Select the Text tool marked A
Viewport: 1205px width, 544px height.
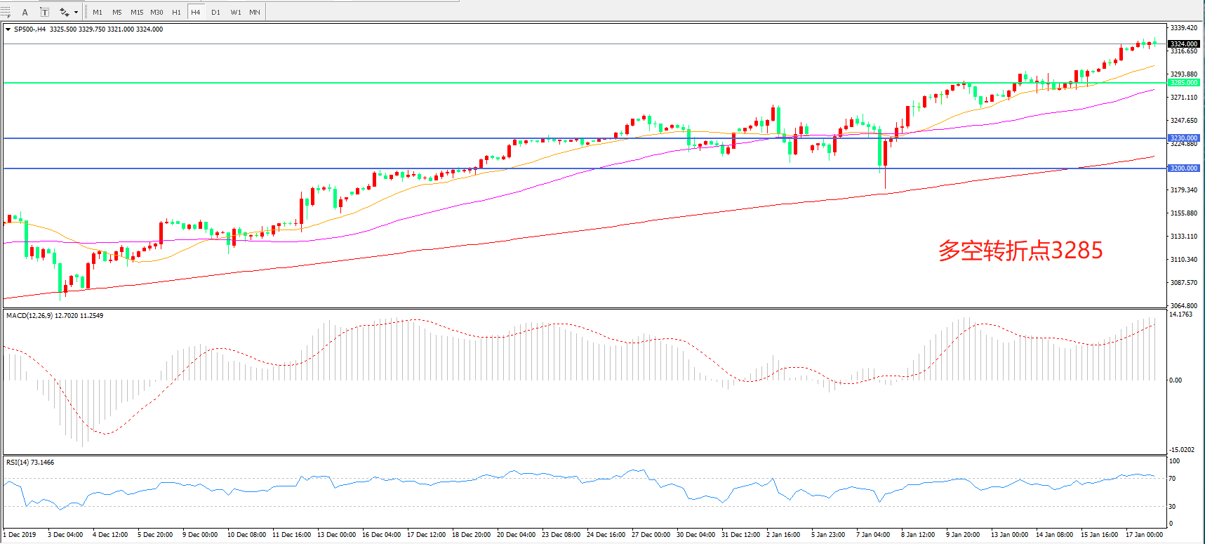click(x=25, y=12)
